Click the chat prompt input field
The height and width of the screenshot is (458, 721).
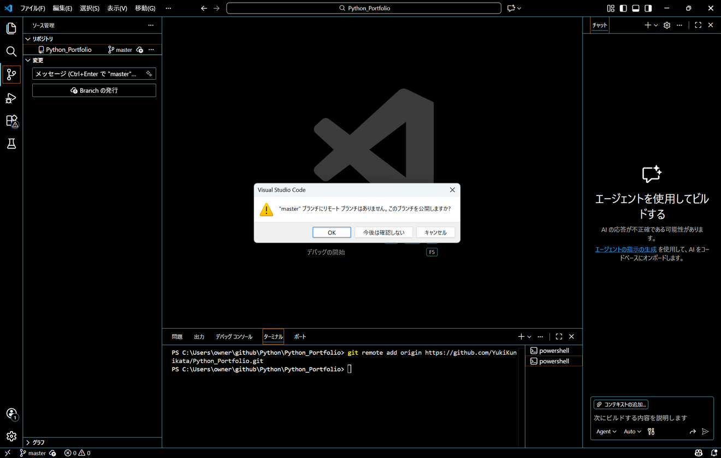(x=652, y=418)
